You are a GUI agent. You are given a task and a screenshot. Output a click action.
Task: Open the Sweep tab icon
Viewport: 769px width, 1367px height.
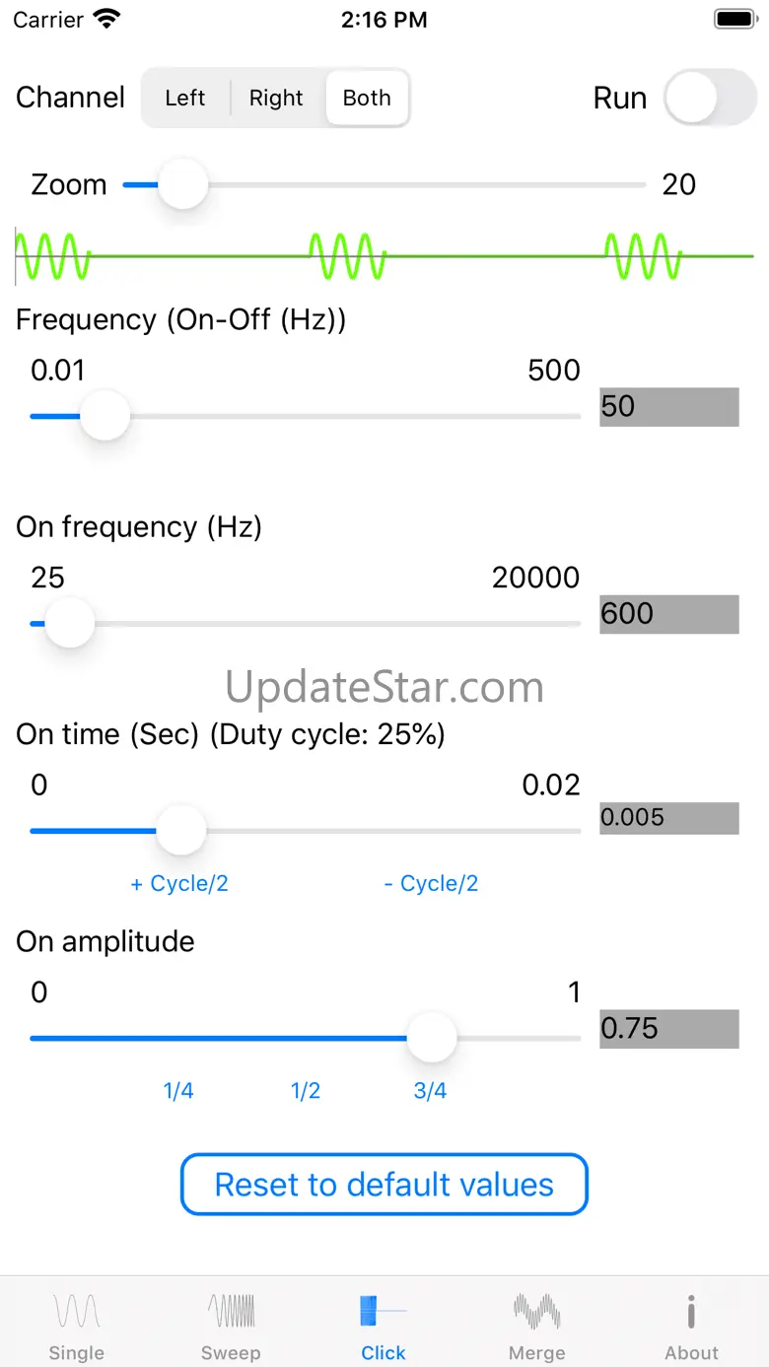pyautogui.click(x=231, y=1312)
